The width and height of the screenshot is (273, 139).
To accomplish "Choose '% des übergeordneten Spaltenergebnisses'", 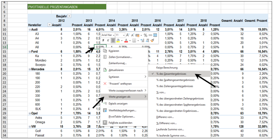I will click(179, 105).
